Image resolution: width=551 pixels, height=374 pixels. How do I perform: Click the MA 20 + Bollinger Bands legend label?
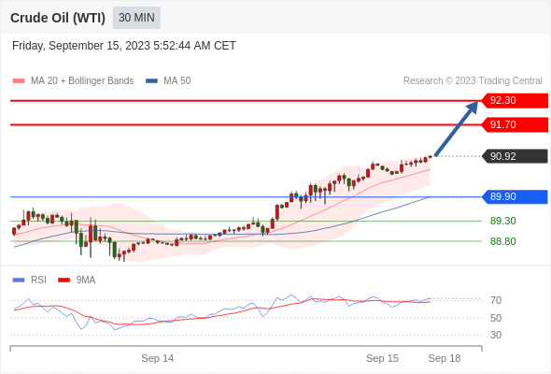(82, 81)
